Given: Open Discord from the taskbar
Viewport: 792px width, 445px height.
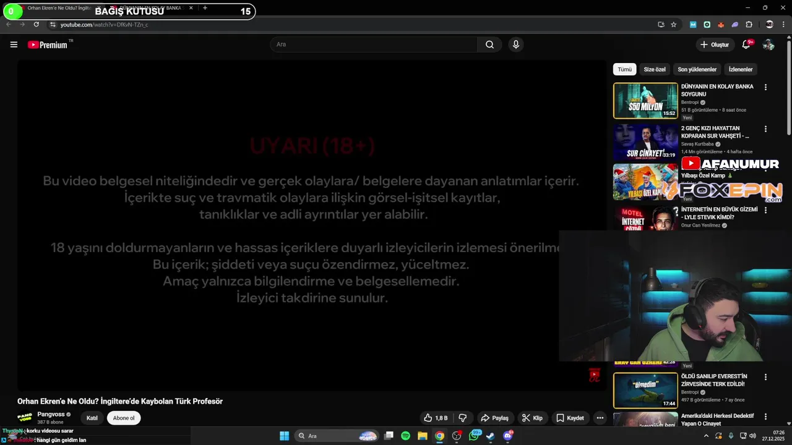Looking at the screenshot, I should pyautogui.click(x=508, y=436).
